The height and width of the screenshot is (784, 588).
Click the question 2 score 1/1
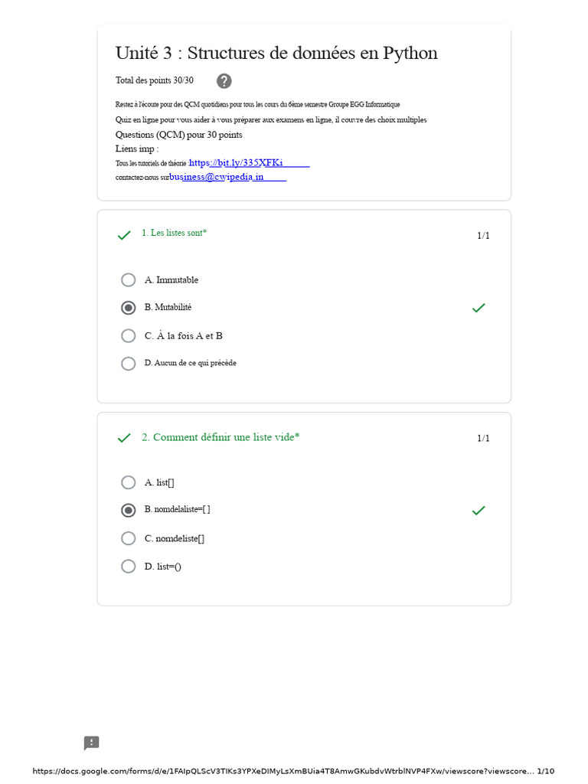point(484,438)
